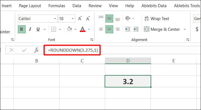Apply borders with the Borders icon
The image size is (201, 110).
[53, 29]
